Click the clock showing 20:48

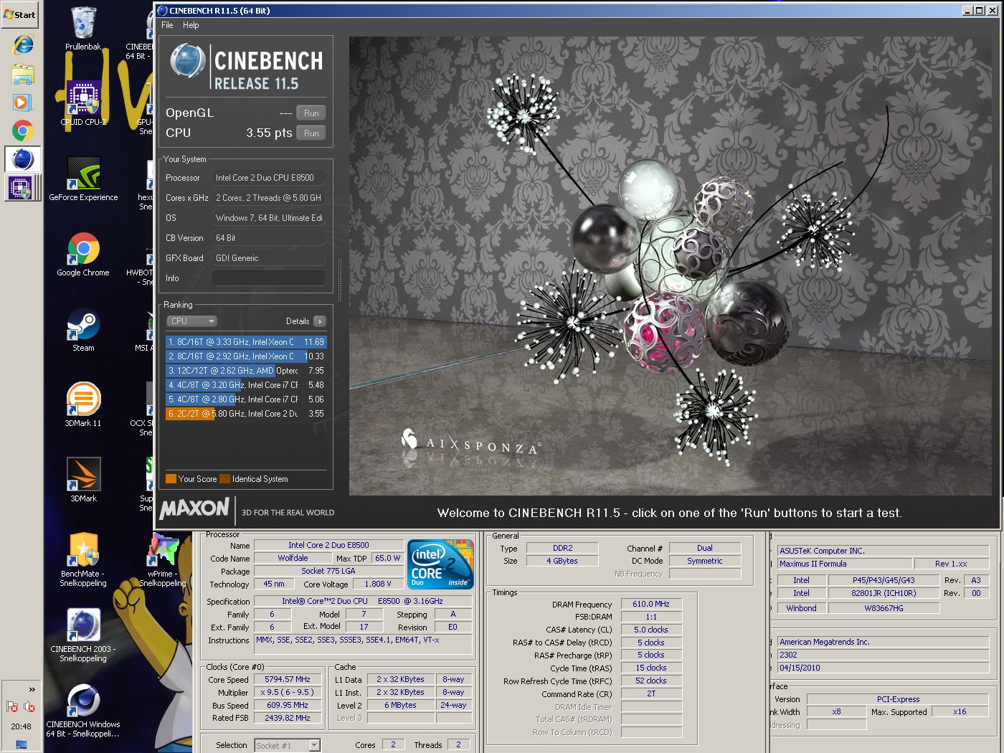tap(21, 726)
